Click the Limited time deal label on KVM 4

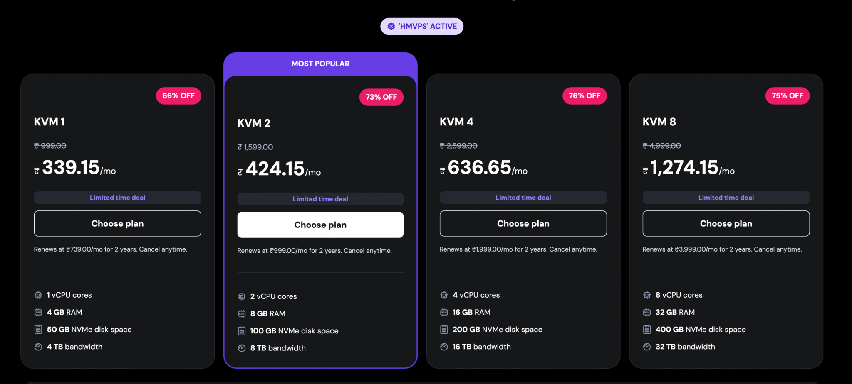pyautogui.click(x=523, y=197)
